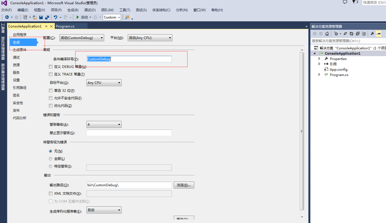The height and width of the screenshot is (223, 386).
Task: Enable Allow unsafe code checkbox
Action: (51, 98)
